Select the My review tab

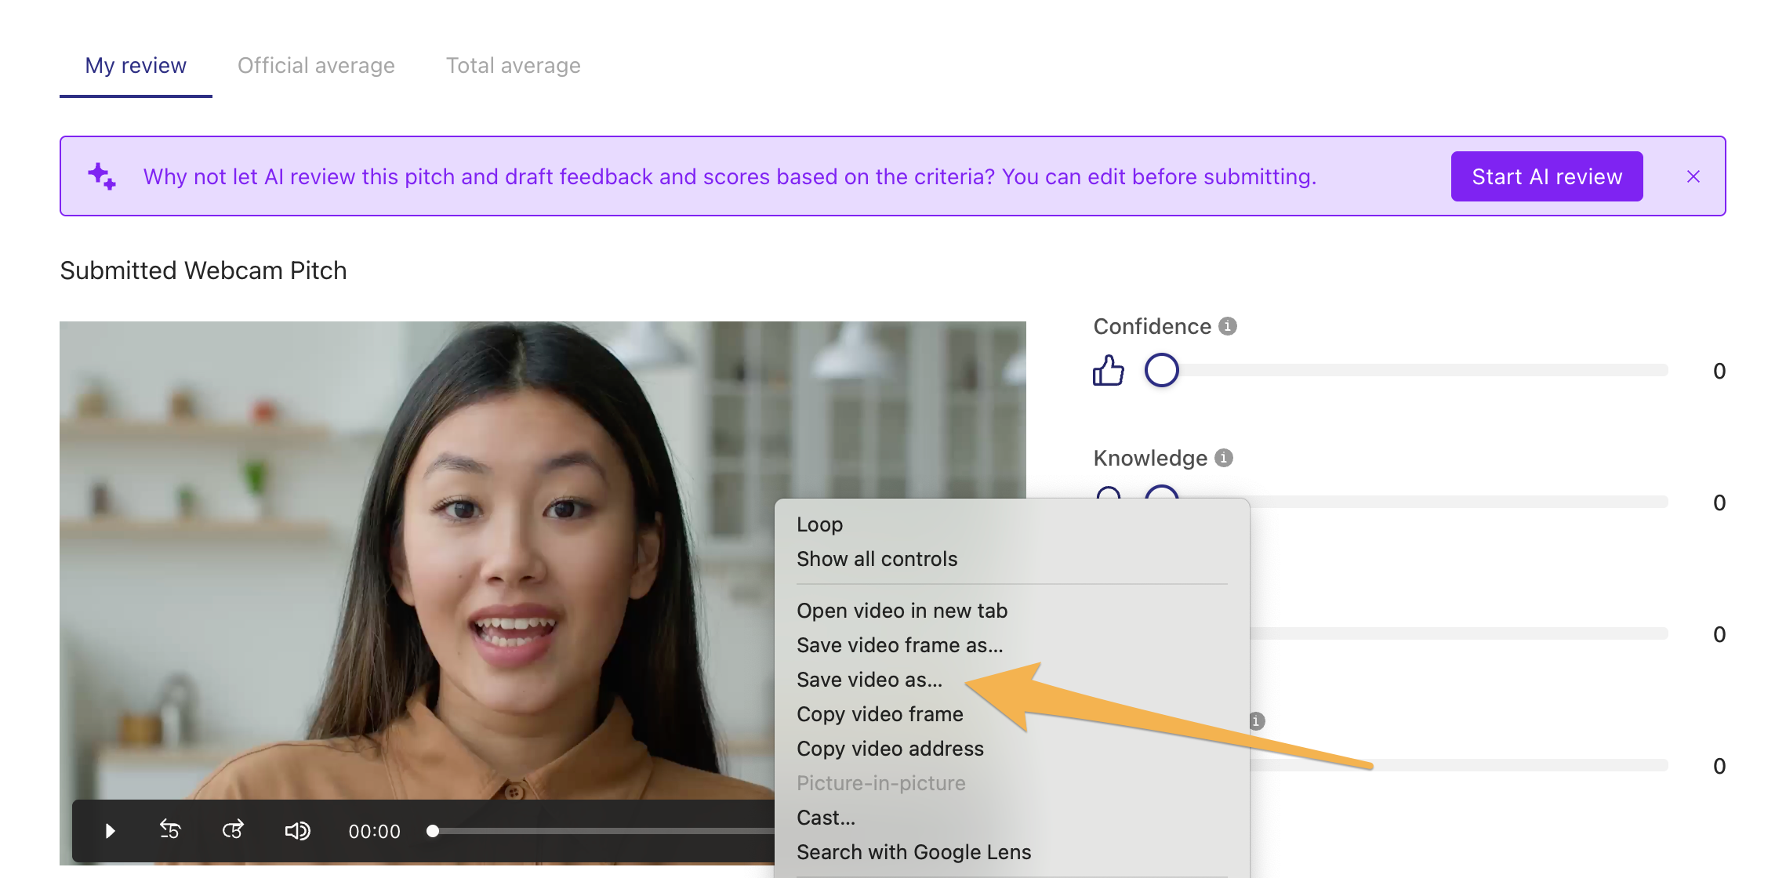(136, 66)
